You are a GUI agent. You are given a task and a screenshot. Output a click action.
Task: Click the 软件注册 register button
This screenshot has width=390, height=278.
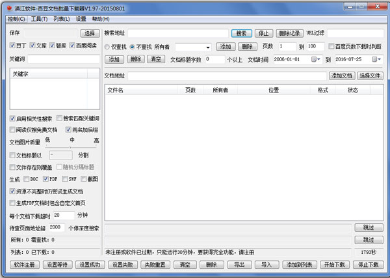click(24, 264)
